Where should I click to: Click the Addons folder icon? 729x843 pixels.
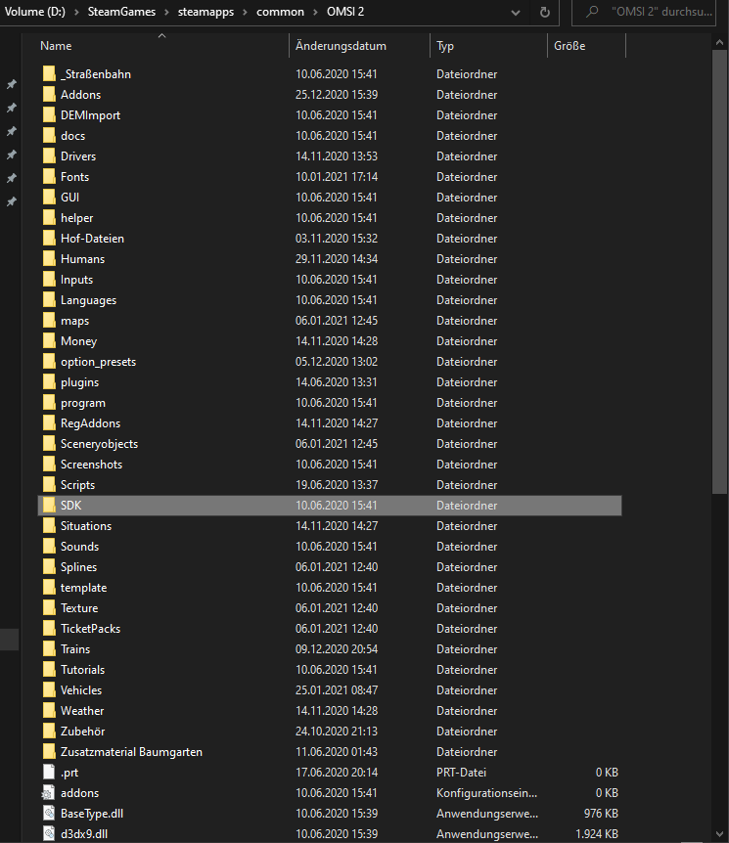click(50, 95)
